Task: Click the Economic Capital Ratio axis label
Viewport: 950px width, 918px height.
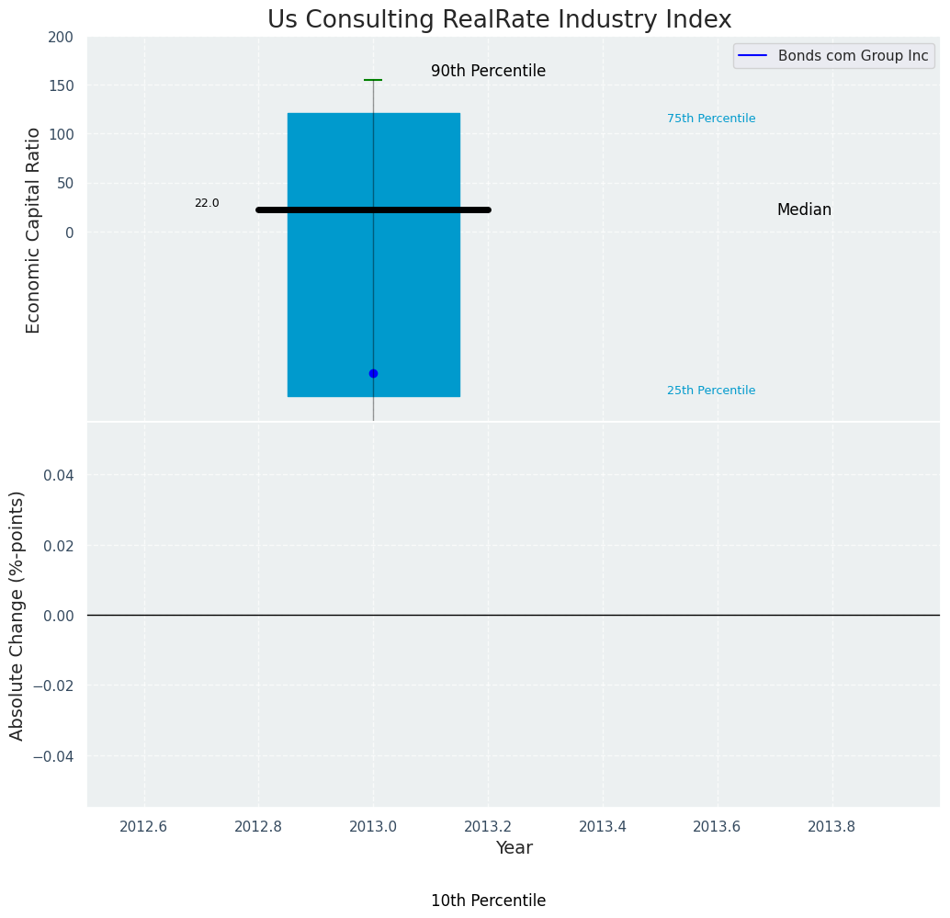Action: pyautogui.click(x=34, y=230)
